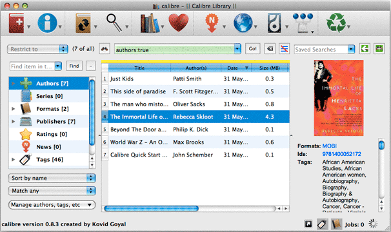Screen dimensions: 391x232
Task: Open advanced search binoculars icon
Action: (105, 49)
